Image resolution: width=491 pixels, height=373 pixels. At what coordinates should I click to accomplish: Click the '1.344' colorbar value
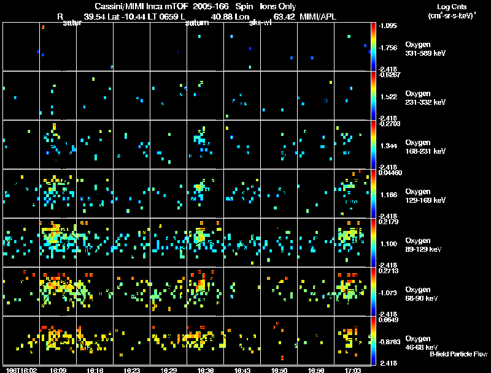389,146
